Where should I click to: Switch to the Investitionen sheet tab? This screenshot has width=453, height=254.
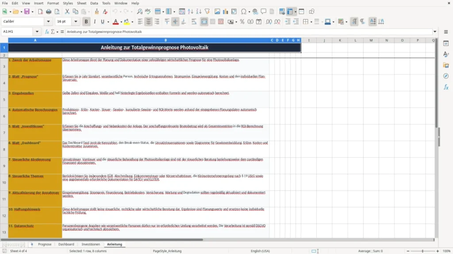[91, 244]
